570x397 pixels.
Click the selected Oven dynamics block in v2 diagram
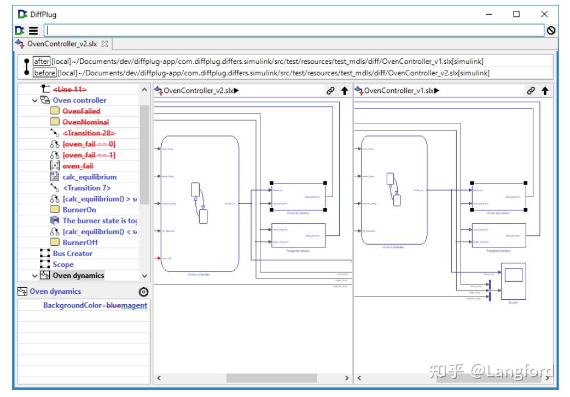[298, 197]
